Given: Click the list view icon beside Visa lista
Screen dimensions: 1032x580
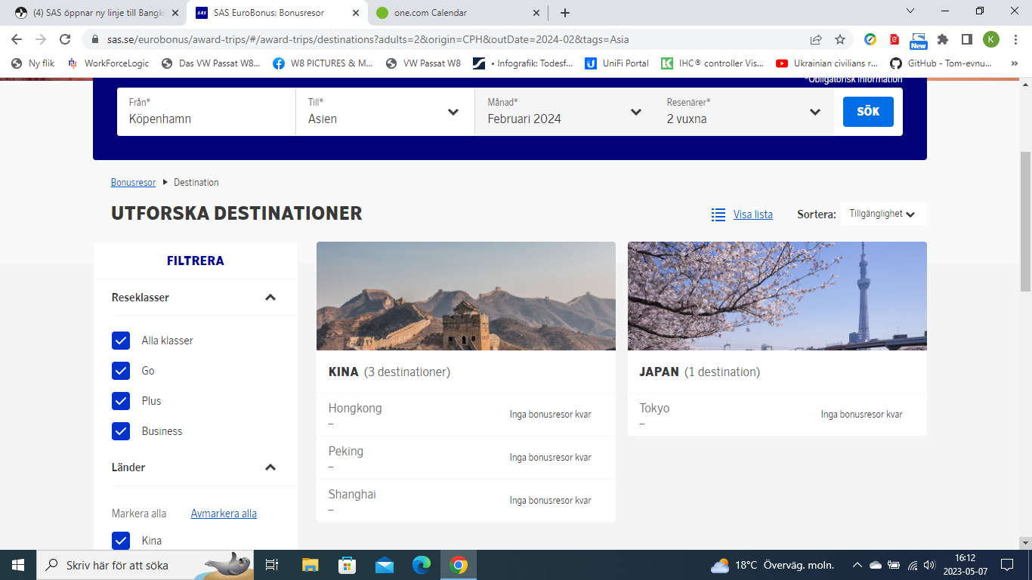Looking at the screenshot, I should (718, 214).
